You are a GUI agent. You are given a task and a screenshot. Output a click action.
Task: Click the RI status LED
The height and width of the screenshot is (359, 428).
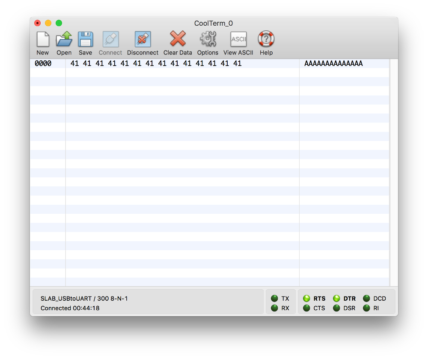366,308
